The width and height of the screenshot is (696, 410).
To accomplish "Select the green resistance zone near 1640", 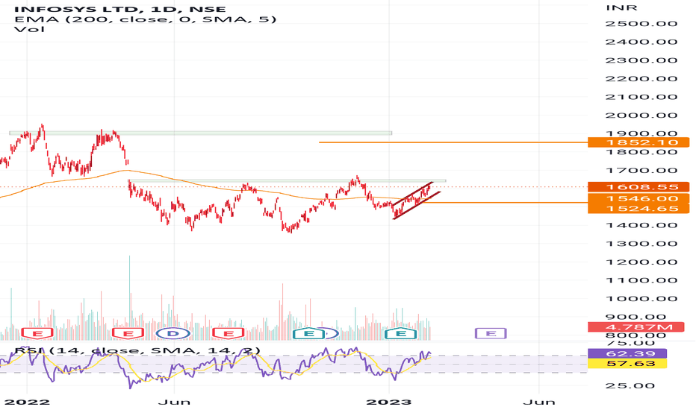I will click(288, 180).
